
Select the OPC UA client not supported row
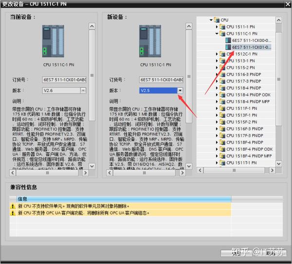click(120, 213)
